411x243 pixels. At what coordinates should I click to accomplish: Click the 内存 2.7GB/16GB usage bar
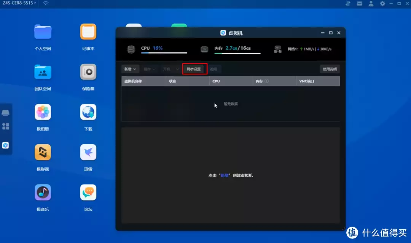pos(237,54)
